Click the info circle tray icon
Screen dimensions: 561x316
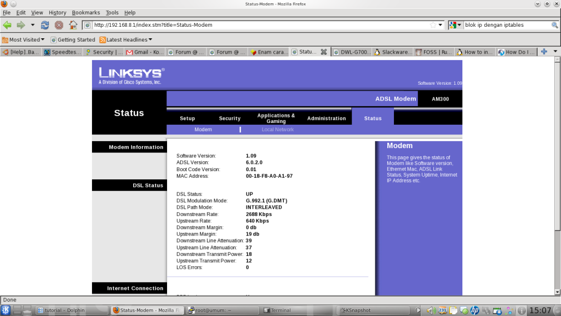point(522,311)
